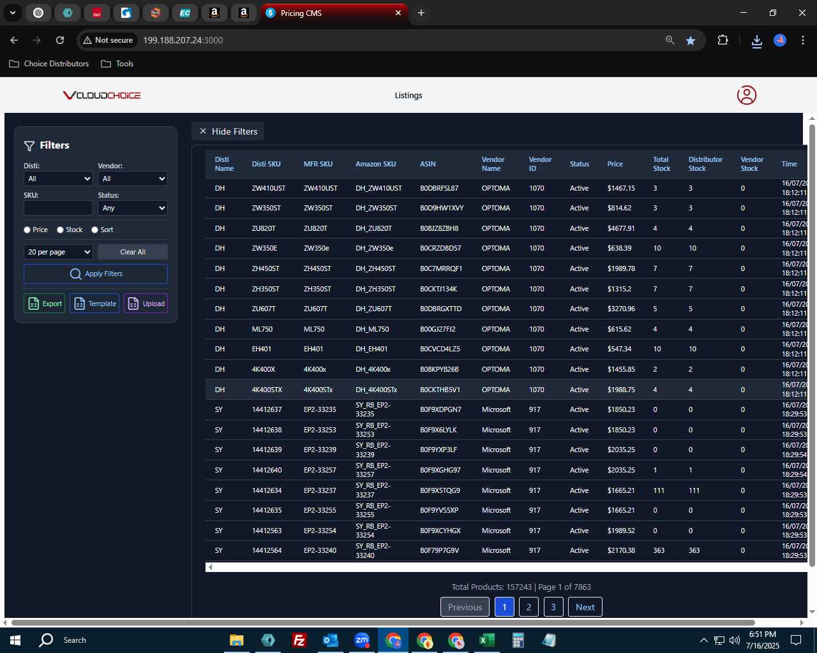Viewport: 817px width, 653px height.
Task: Click the volume tray icon
Action: click(735, 640)
